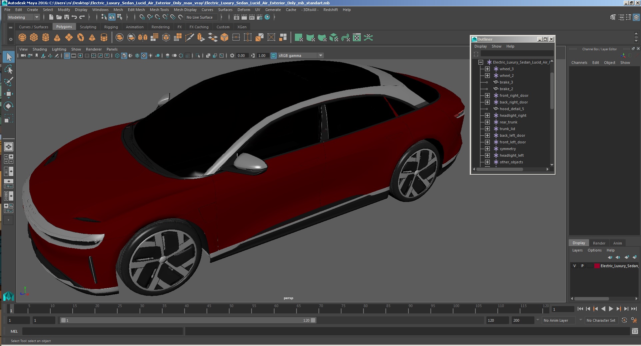The height and width of the screenshot is (346, 641).
Task: Play animation forwards
Action: pyautogui.click(x=611, y=309)
